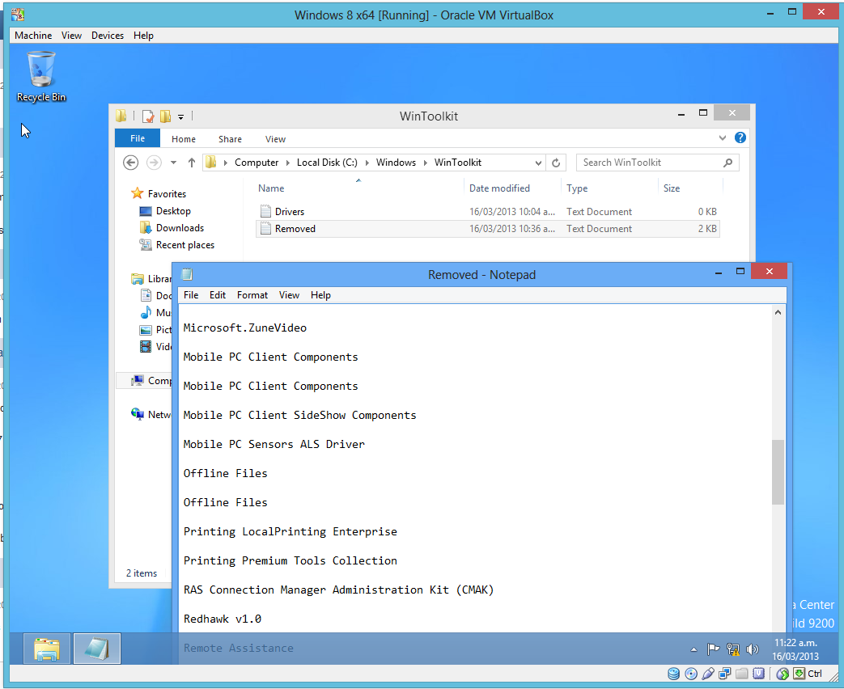Go back using Explorer's Back arrow
Viewport: 844px width, 689px height.
click(131, 163)
